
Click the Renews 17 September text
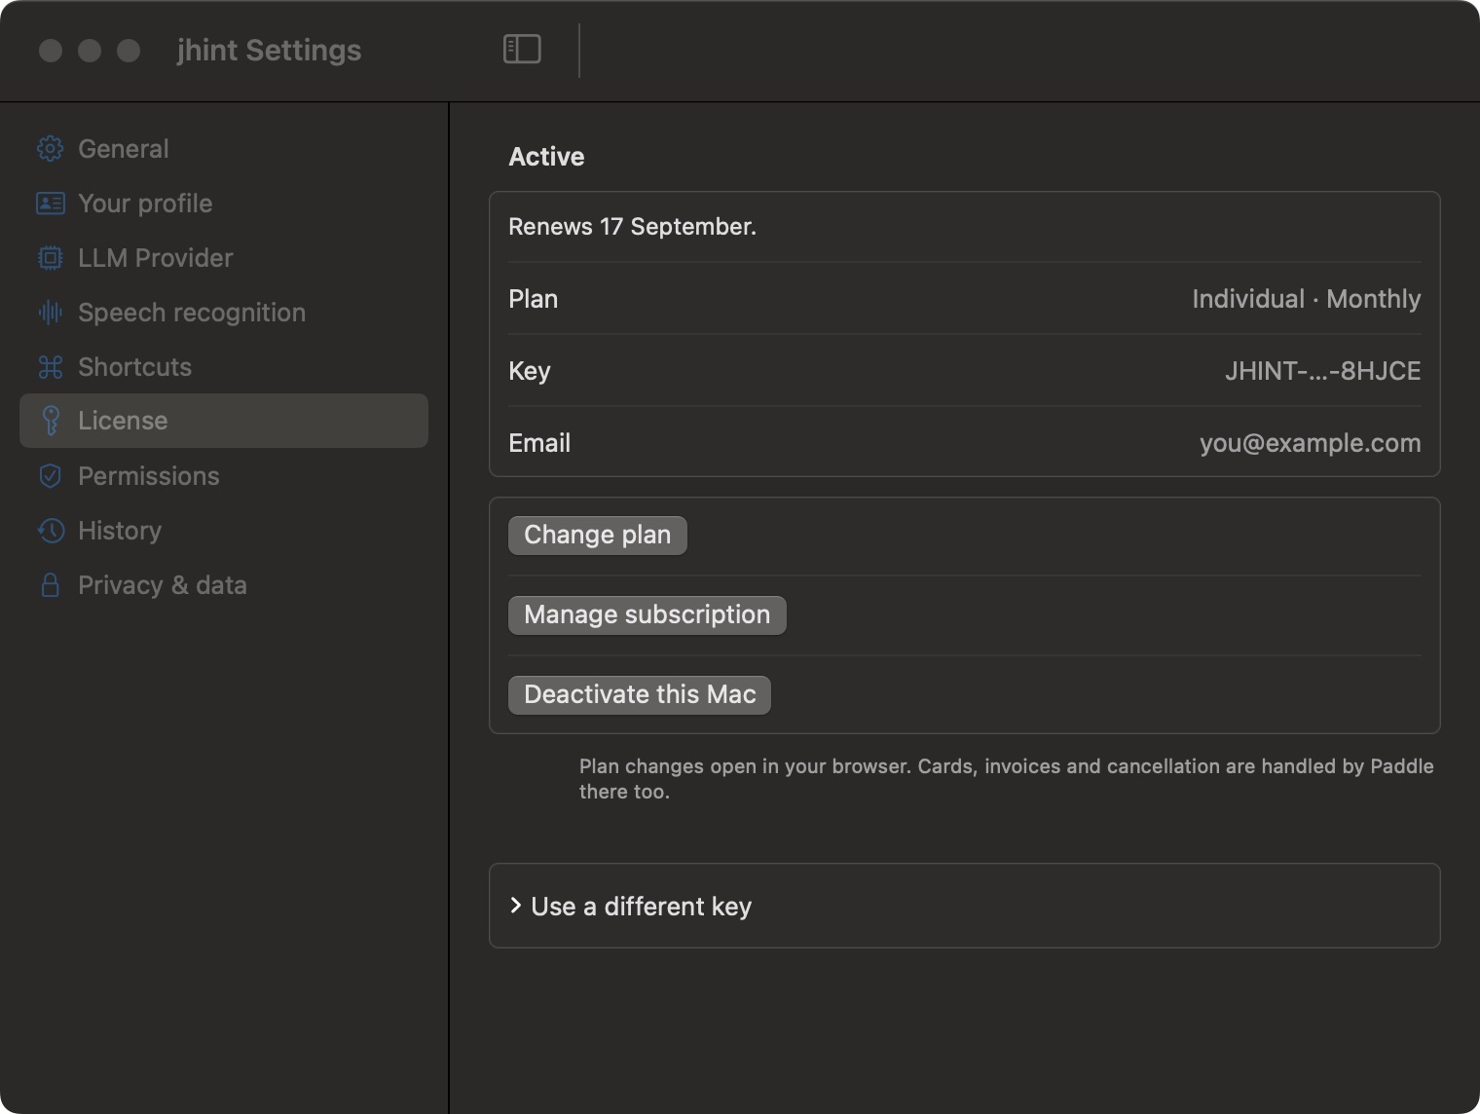[x=632, y=227]
